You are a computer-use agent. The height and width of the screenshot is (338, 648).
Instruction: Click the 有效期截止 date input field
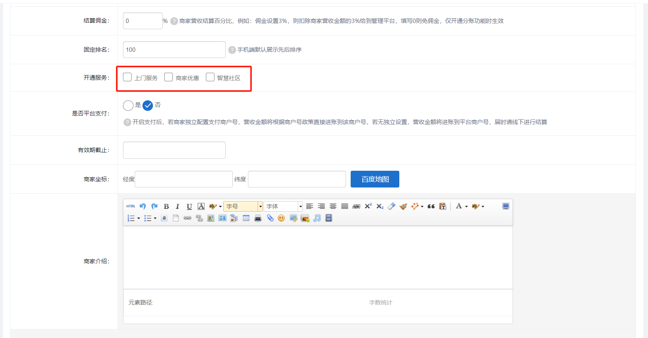coord(174,150)
